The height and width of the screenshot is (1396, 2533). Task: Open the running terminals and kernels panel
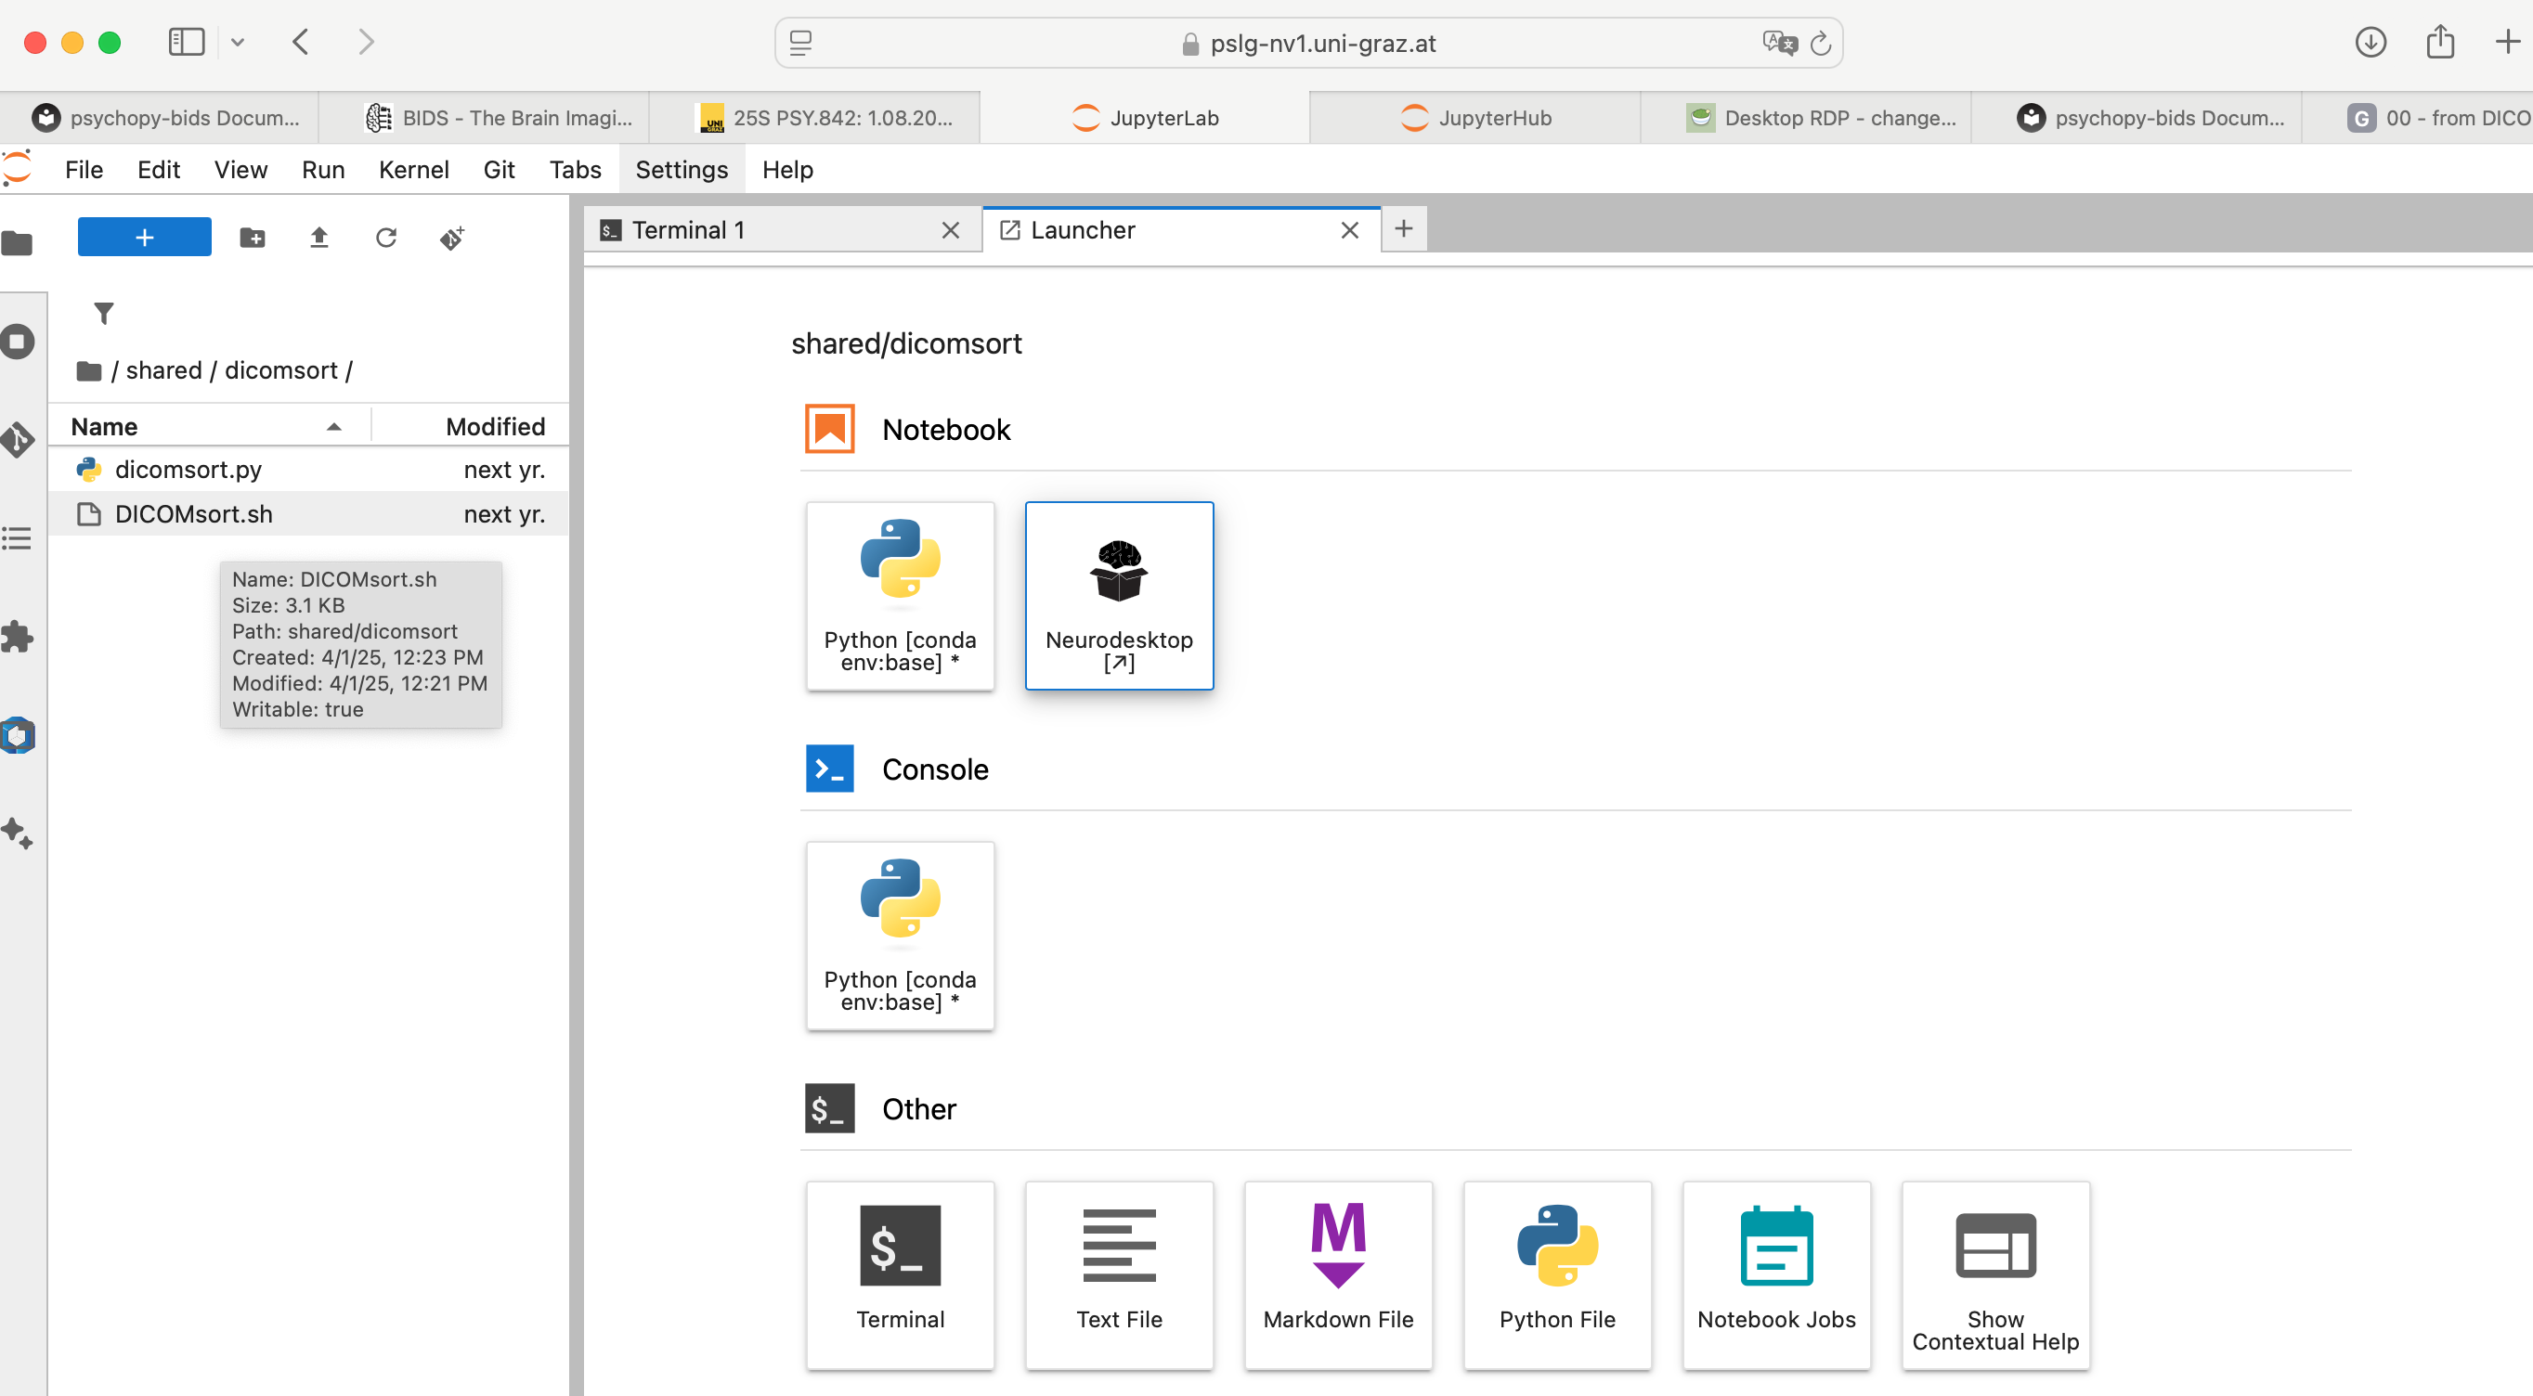17,343
